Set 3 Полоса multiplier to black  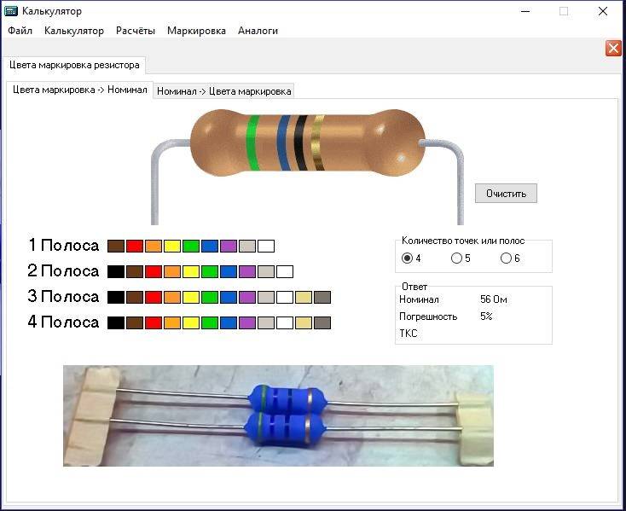tap(116, 297)
